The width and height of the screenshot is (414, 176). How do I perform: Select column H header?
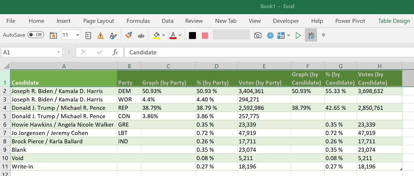tap(379, 66)
